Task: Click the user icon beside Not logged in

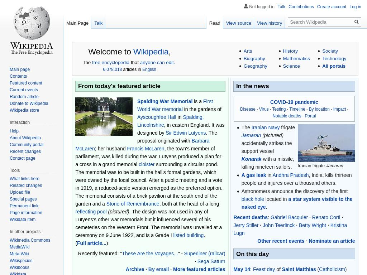Action: pyautogui.click(x=246, y=6)
